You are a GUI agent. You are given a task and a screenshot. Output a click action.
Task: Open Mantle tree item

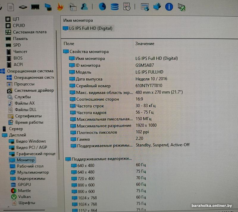(21, 191)
